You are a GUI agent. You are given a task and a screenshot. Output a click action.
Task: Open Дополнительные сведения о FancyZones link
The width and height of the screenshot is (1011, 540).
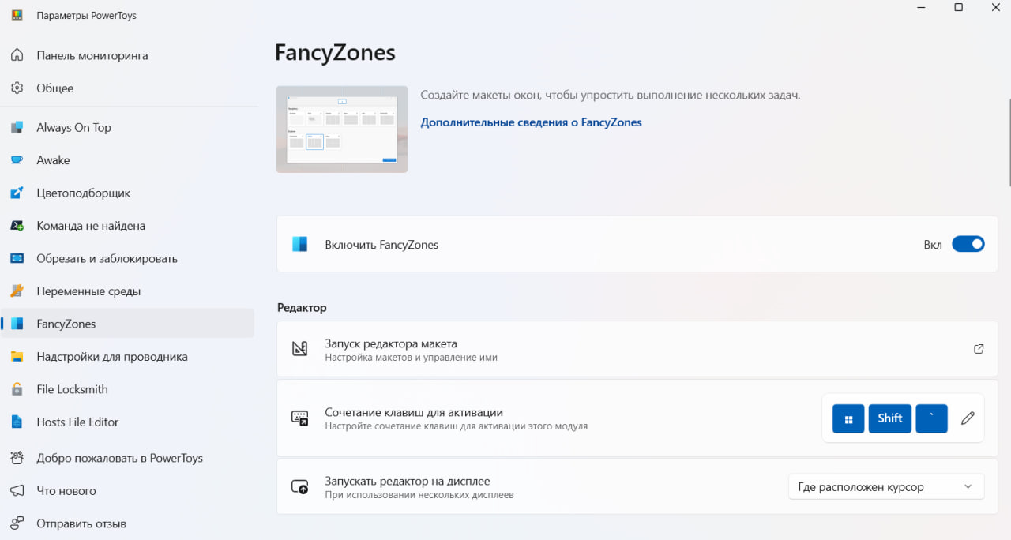point(531,122)
